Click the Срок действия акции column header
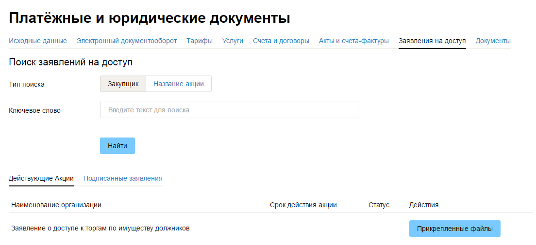Viewport: 536px width, 245px height. click(303, 205)
